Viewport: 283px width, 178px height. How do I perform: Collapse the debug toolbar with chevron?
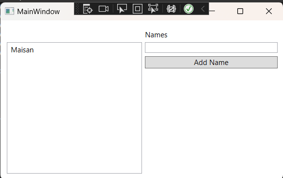pos(203,9)
